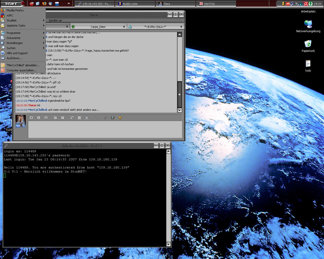Open the Papierkorb desktop icon
The height and width of the screenshot is (259, 324).
[x=308, y=44]
